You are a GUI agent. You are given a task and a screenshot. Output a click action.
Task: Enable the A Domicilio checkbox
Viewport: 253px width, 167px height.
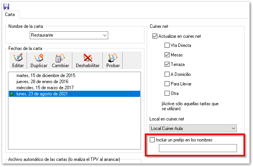click(x=167, y=74)
